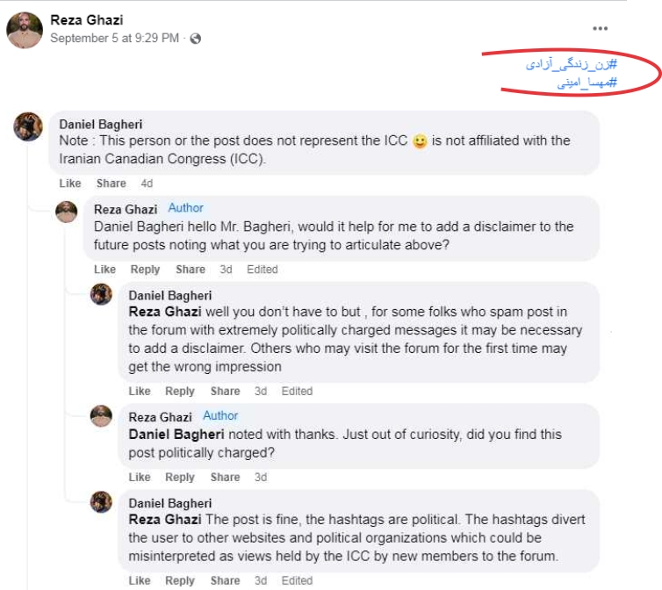Click Reza Ghazi's avatar beside 'noted with thanks' reply
The image size is (662, 590).
pos(102,416)
